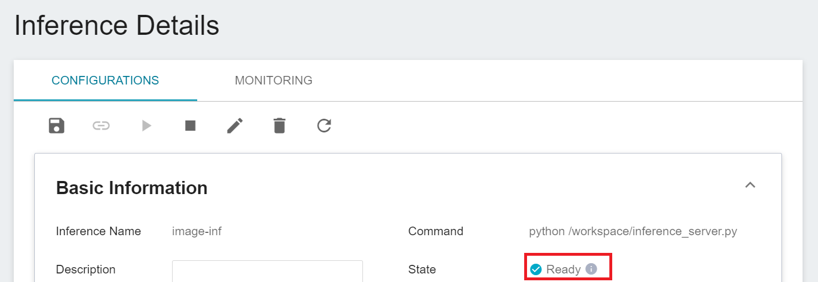Image resolution: width=818 pixels, height=282 pixels.
Task: Click the save floppy disk icon
Action: click(x=56, y=126)
